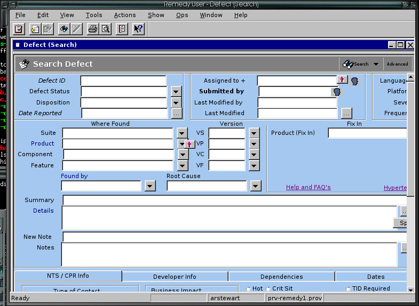Open the Help and FAQ's link
The image size is (419, 306).
pyautogui.click(x=308, y=187)
